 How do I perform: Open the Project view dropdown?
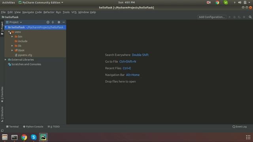[14, 22]
